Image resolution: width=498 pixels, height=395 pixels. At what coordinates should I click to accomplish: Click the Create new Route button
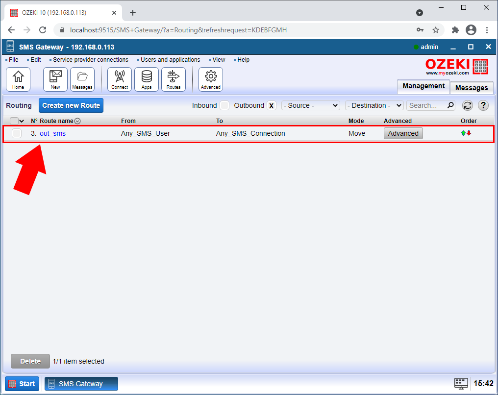click(x=71, y=105)
